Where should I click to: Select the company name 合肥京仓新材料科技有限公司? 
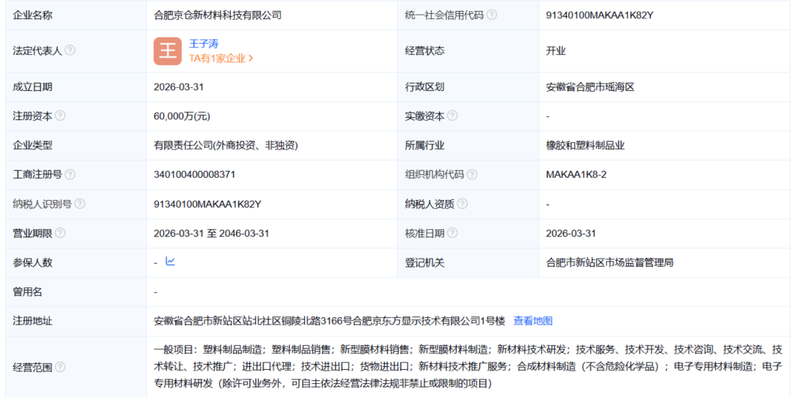(x=217, y=15)
